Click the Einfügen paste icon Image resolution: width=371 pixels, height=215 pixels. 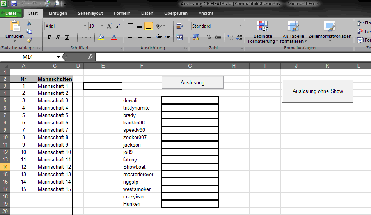[x=15, y=26]
